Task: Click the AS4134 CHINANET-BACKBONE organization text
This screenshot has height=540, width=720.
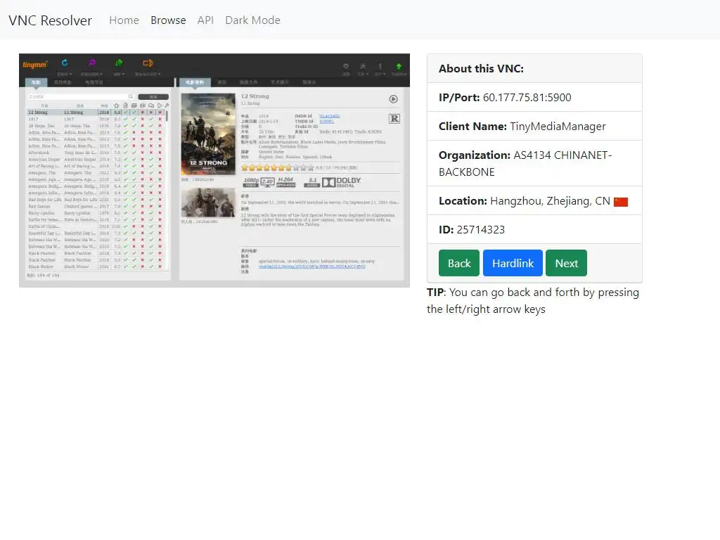Action: pyautogui.click(x=525, y=163)
